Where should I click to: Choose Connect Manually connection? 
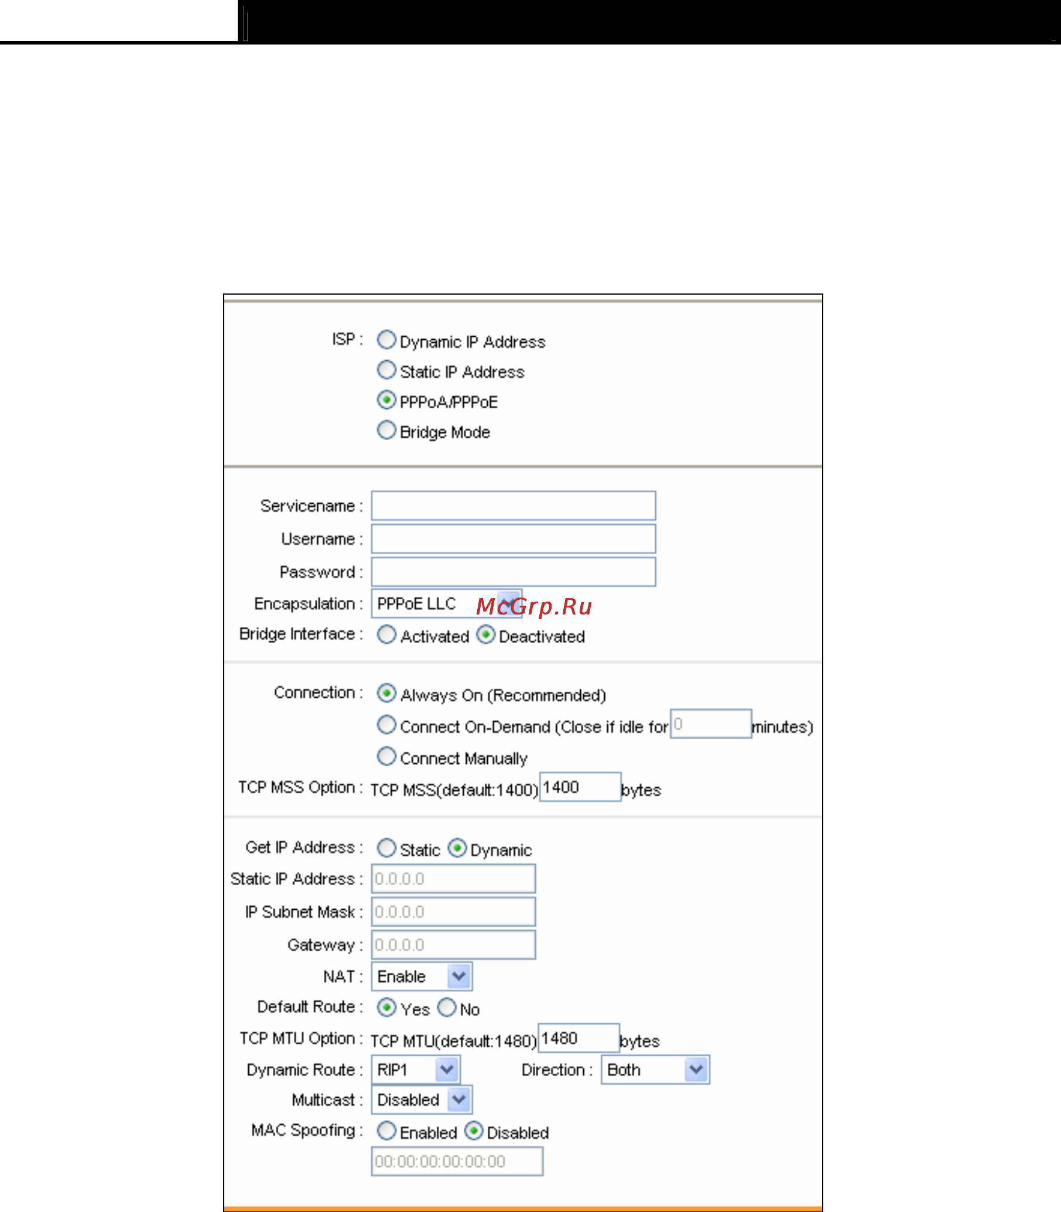[x=386, y=756]
